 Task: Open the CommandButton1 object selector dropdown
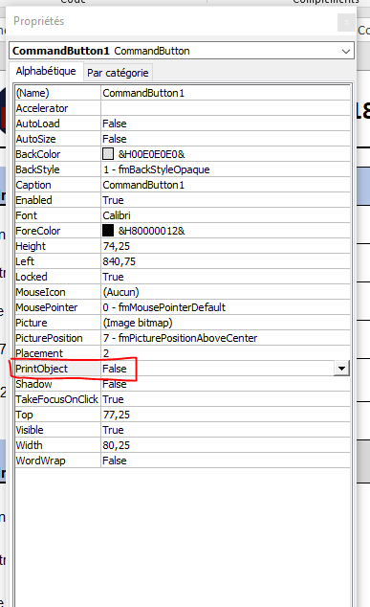[346, 51]
